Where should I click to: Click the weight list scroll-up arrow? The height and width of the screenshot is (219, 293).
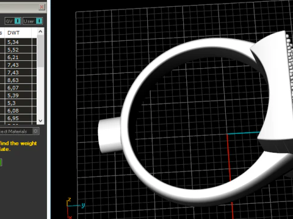click(40, 32)
